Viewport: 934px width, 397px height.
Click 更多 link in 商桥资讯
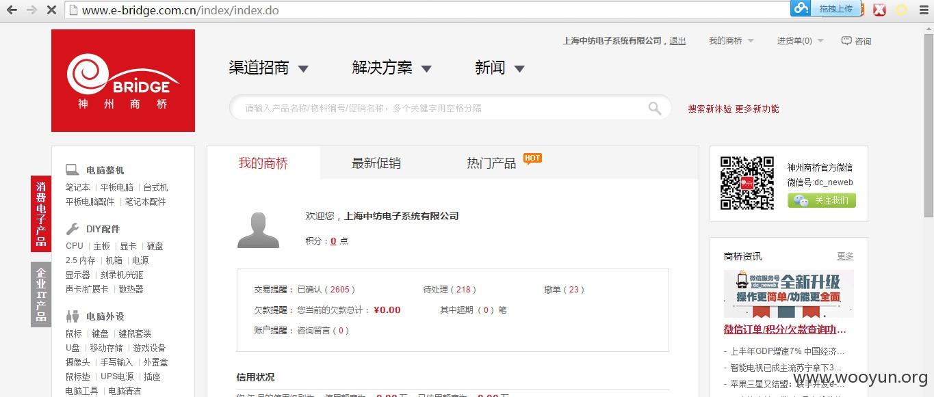click(x=845, y=256)
